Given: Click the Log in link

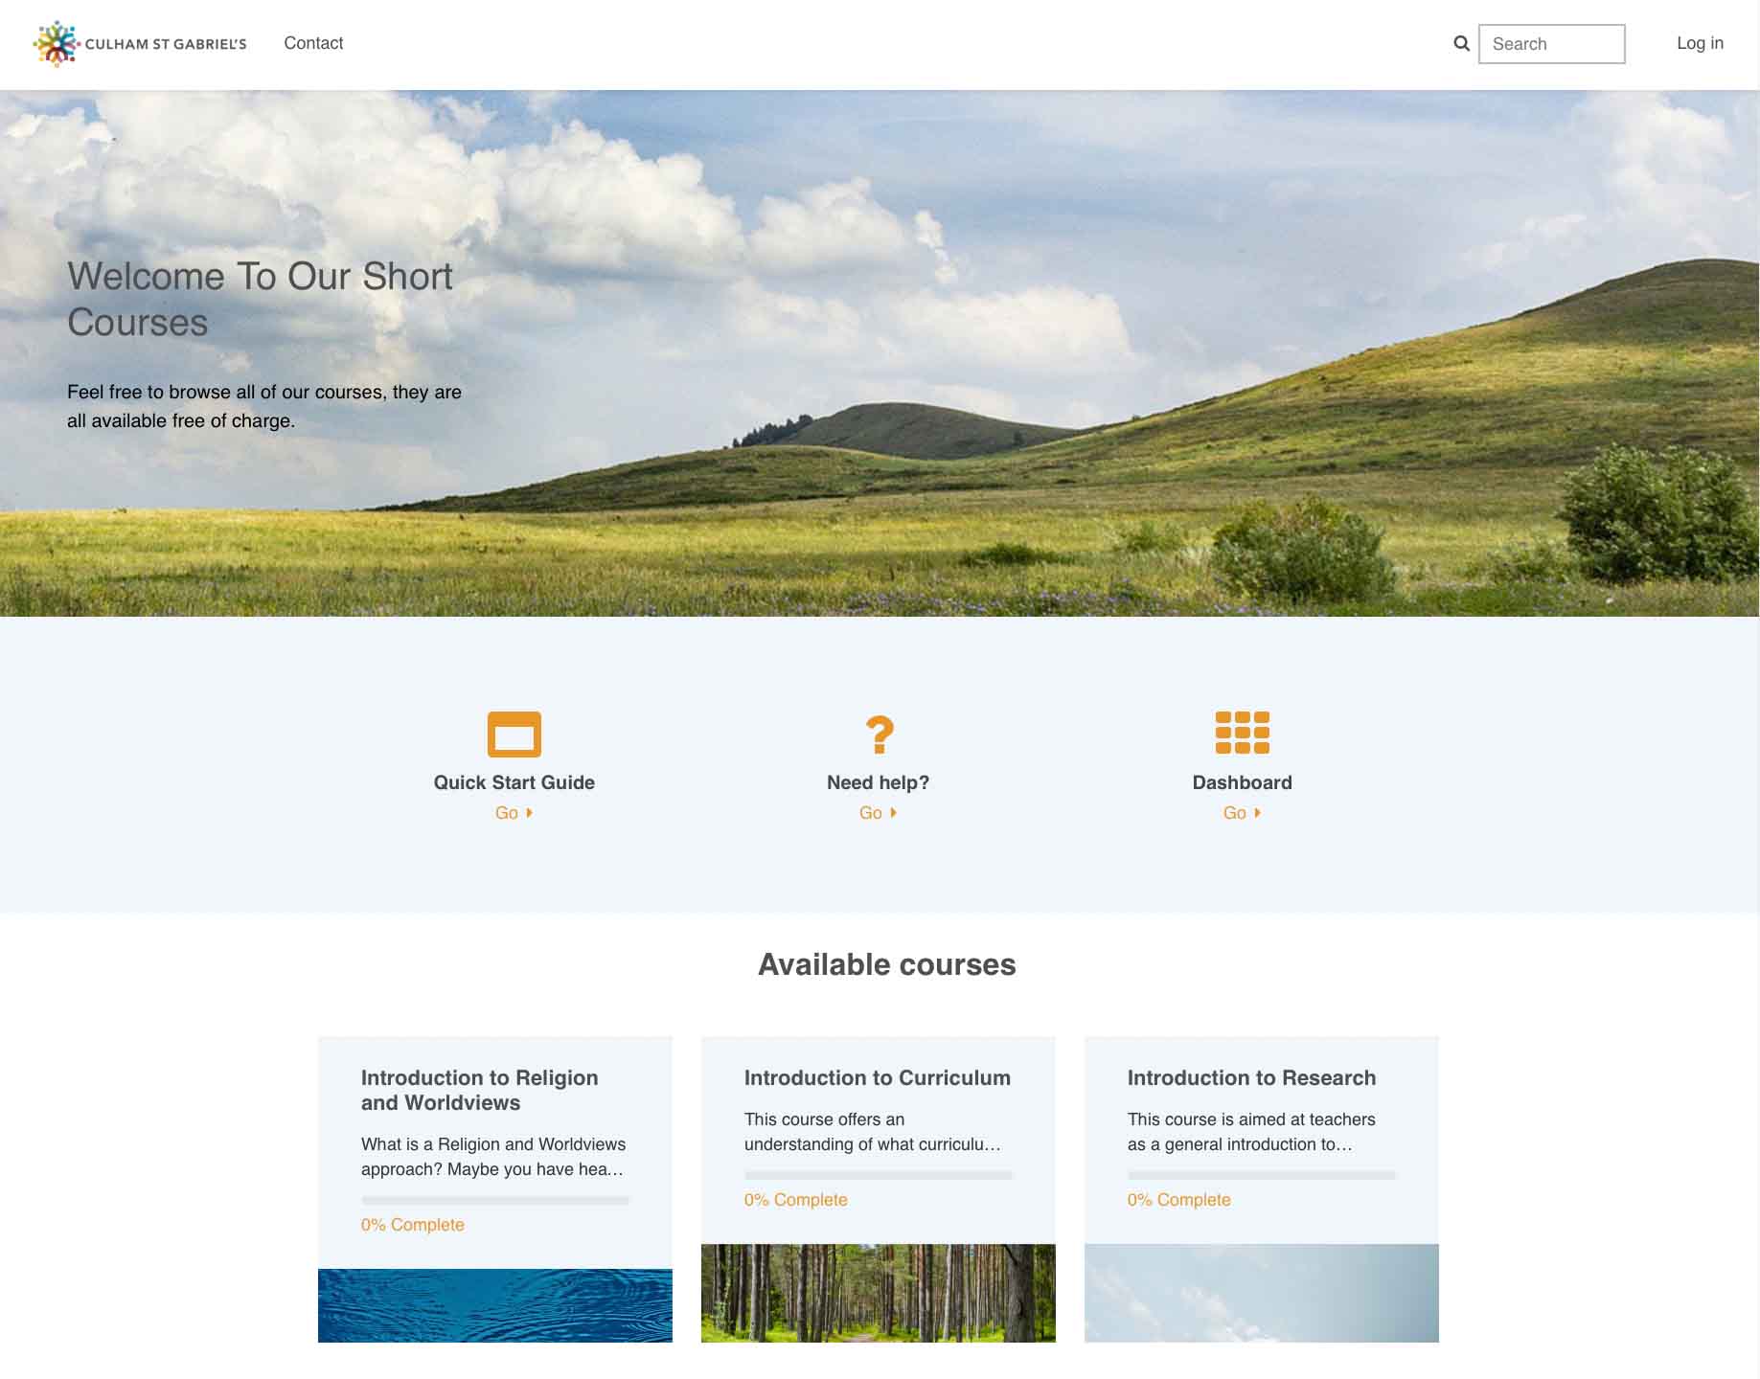Looking at the screenshot, I should (1699, 43).
